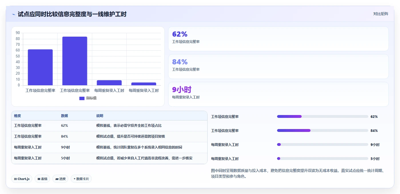Open the 对比矩阵 label in the header
Viewport: 400px width, 194px height.
381,14
